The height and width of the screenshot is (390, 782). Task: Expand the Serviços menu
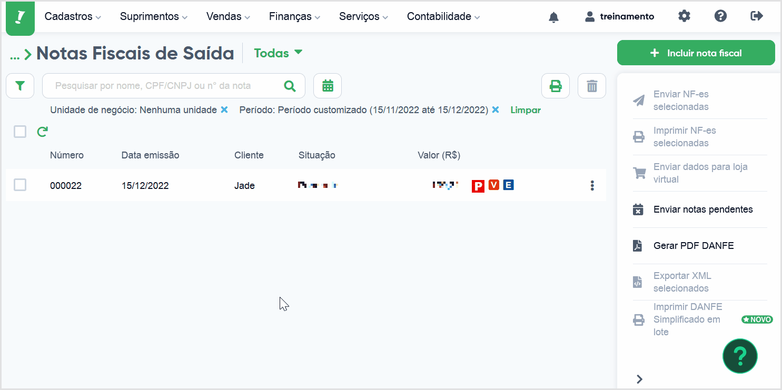(363, 17)
